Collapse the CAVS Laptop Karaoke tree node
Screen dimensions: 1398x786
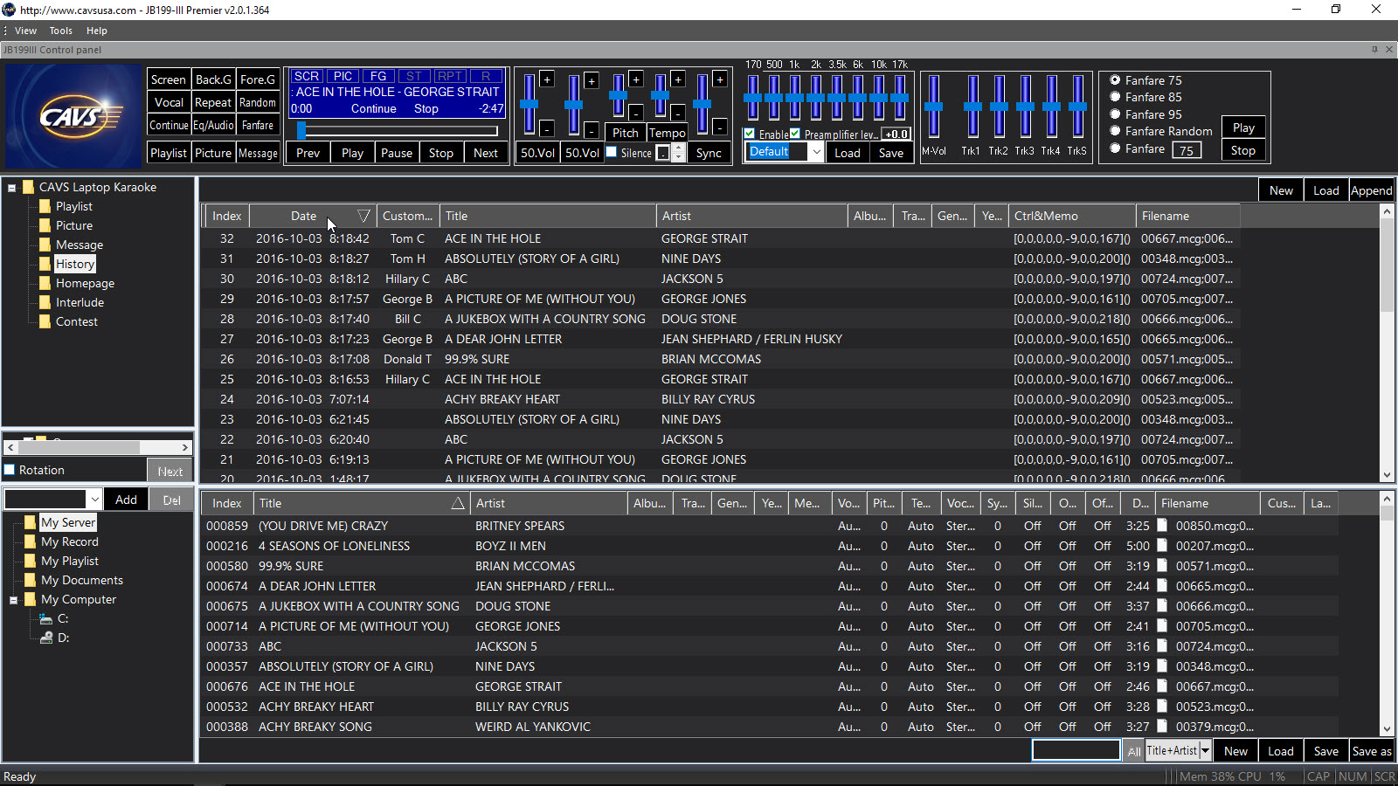click(12, 188)
